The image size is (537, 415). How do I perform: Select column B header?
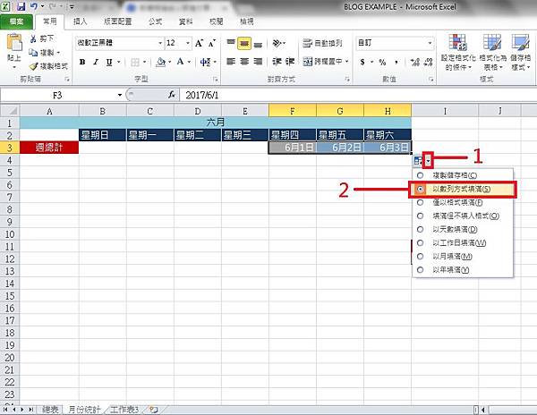(x=102, y=111)
